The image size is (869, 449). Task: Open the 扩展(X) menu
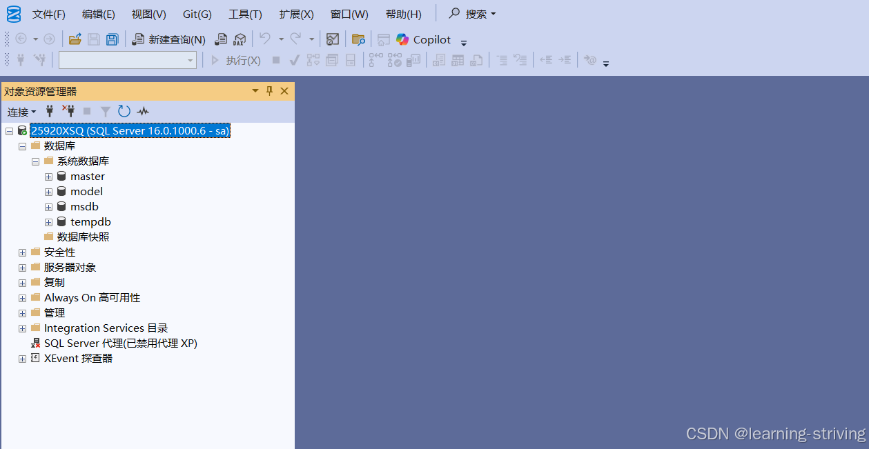297,14
